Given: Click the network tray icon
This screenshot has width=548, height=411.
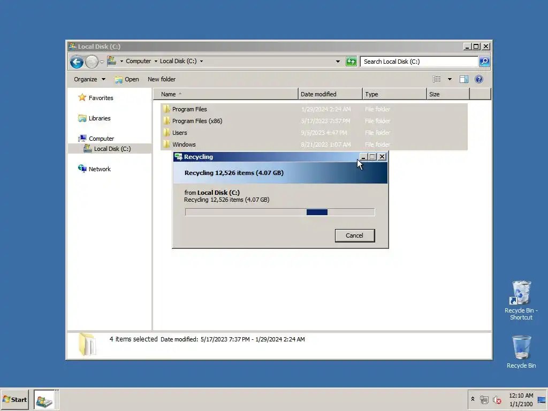Looking at the screenshot, I should tap(484, 399).
